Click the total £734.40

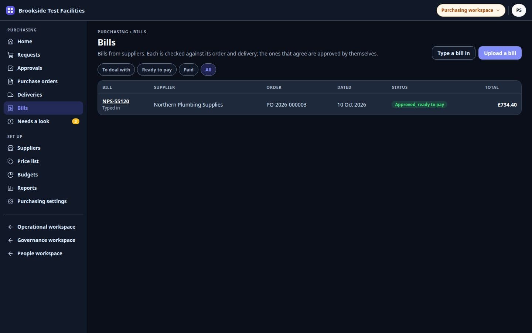507,105
